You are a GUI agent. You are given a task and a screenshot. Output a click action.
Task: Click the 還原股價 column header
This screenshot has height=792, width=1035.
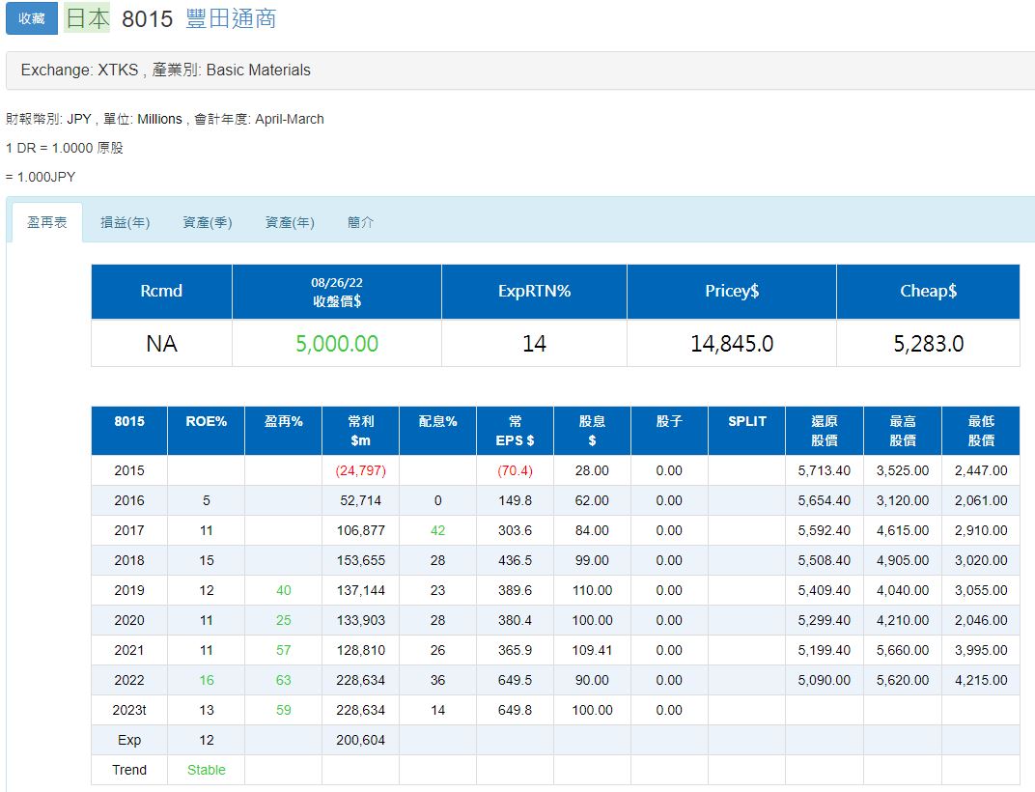click(825, 431)
